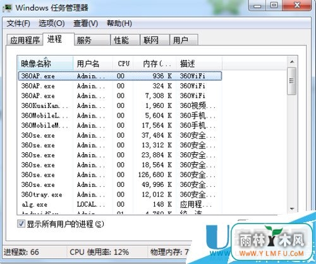This screenshot has height=264, width=316.
Task: Sort by 内存 column header
Action: coord(155,63)
